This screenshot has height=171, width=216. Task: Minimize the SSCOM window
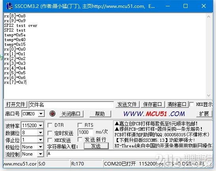coord(168,6)
